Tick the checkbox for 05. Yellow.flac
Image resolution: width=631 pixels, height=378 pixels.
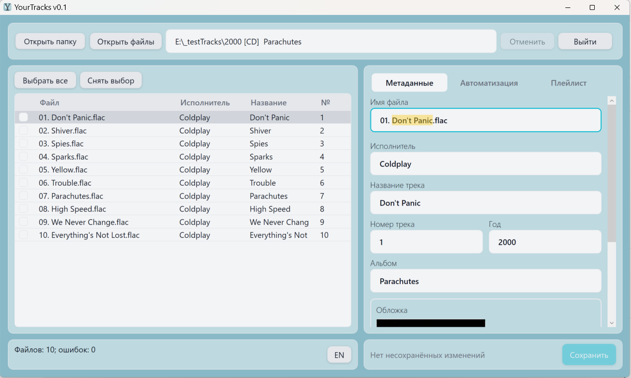click(23, 169)
